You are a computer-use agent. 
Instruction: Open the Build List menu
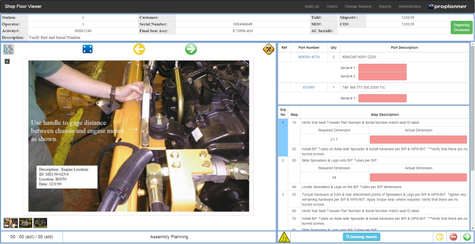(312, 7)
